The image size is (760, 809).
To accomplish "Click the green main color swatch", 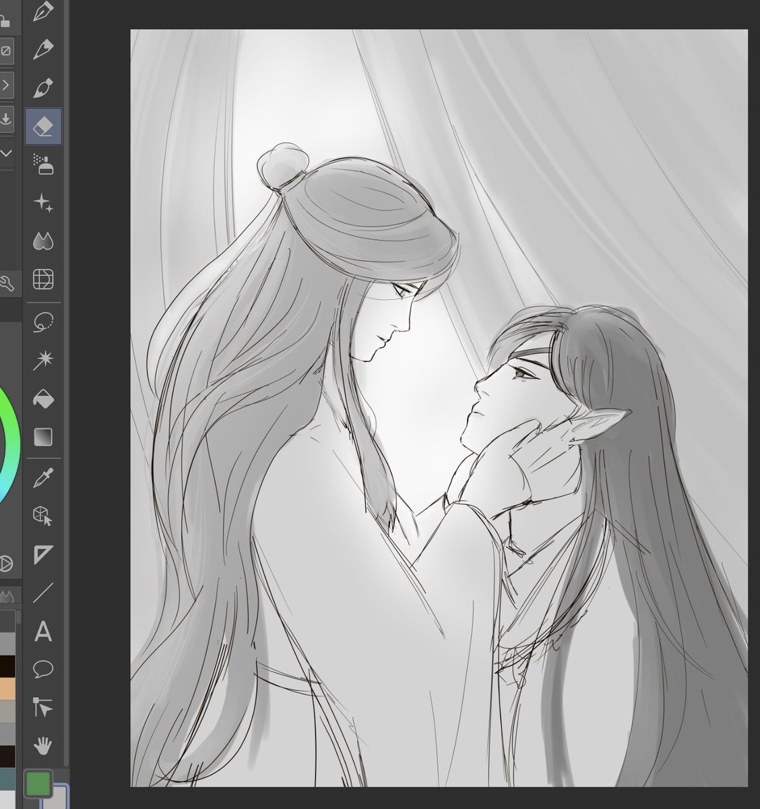I will pos(38,784).
